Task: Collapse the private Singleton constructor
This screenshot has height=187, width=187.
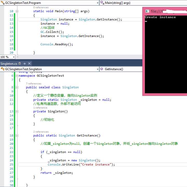Action: click(x=17, y=112)
